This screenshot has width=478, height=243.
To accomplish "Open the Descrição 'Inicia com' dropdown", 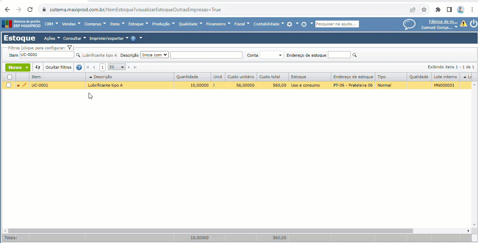I will [x=155, y=55].
